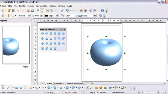Click the Stars shape tool
The width and height of the screenshot is (168, 94).
point(79,88)
